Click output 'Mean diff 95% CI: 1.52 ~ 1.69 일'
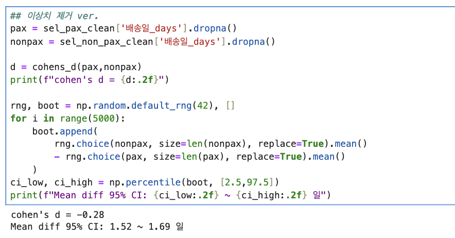The width and height of the screenshot is (455, 238). 97,227
